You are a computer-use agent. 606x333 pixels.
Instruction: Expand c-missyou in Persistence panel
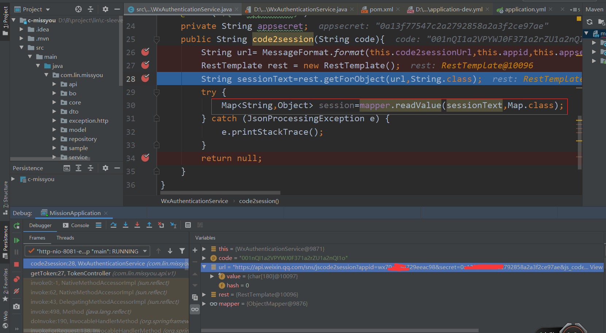tap(13, 179)
